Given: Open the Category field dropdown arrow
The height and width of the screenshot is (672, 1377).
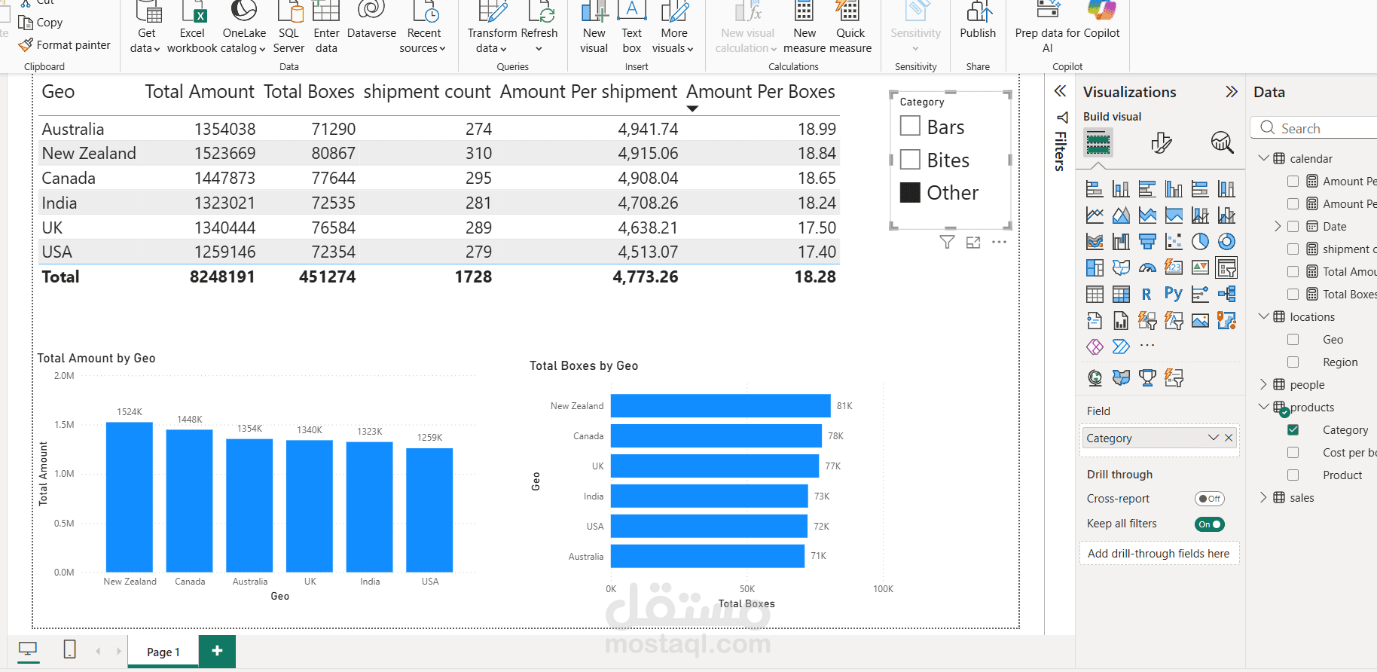Looking at the screenshot, I should click(x=1213, y=438).
